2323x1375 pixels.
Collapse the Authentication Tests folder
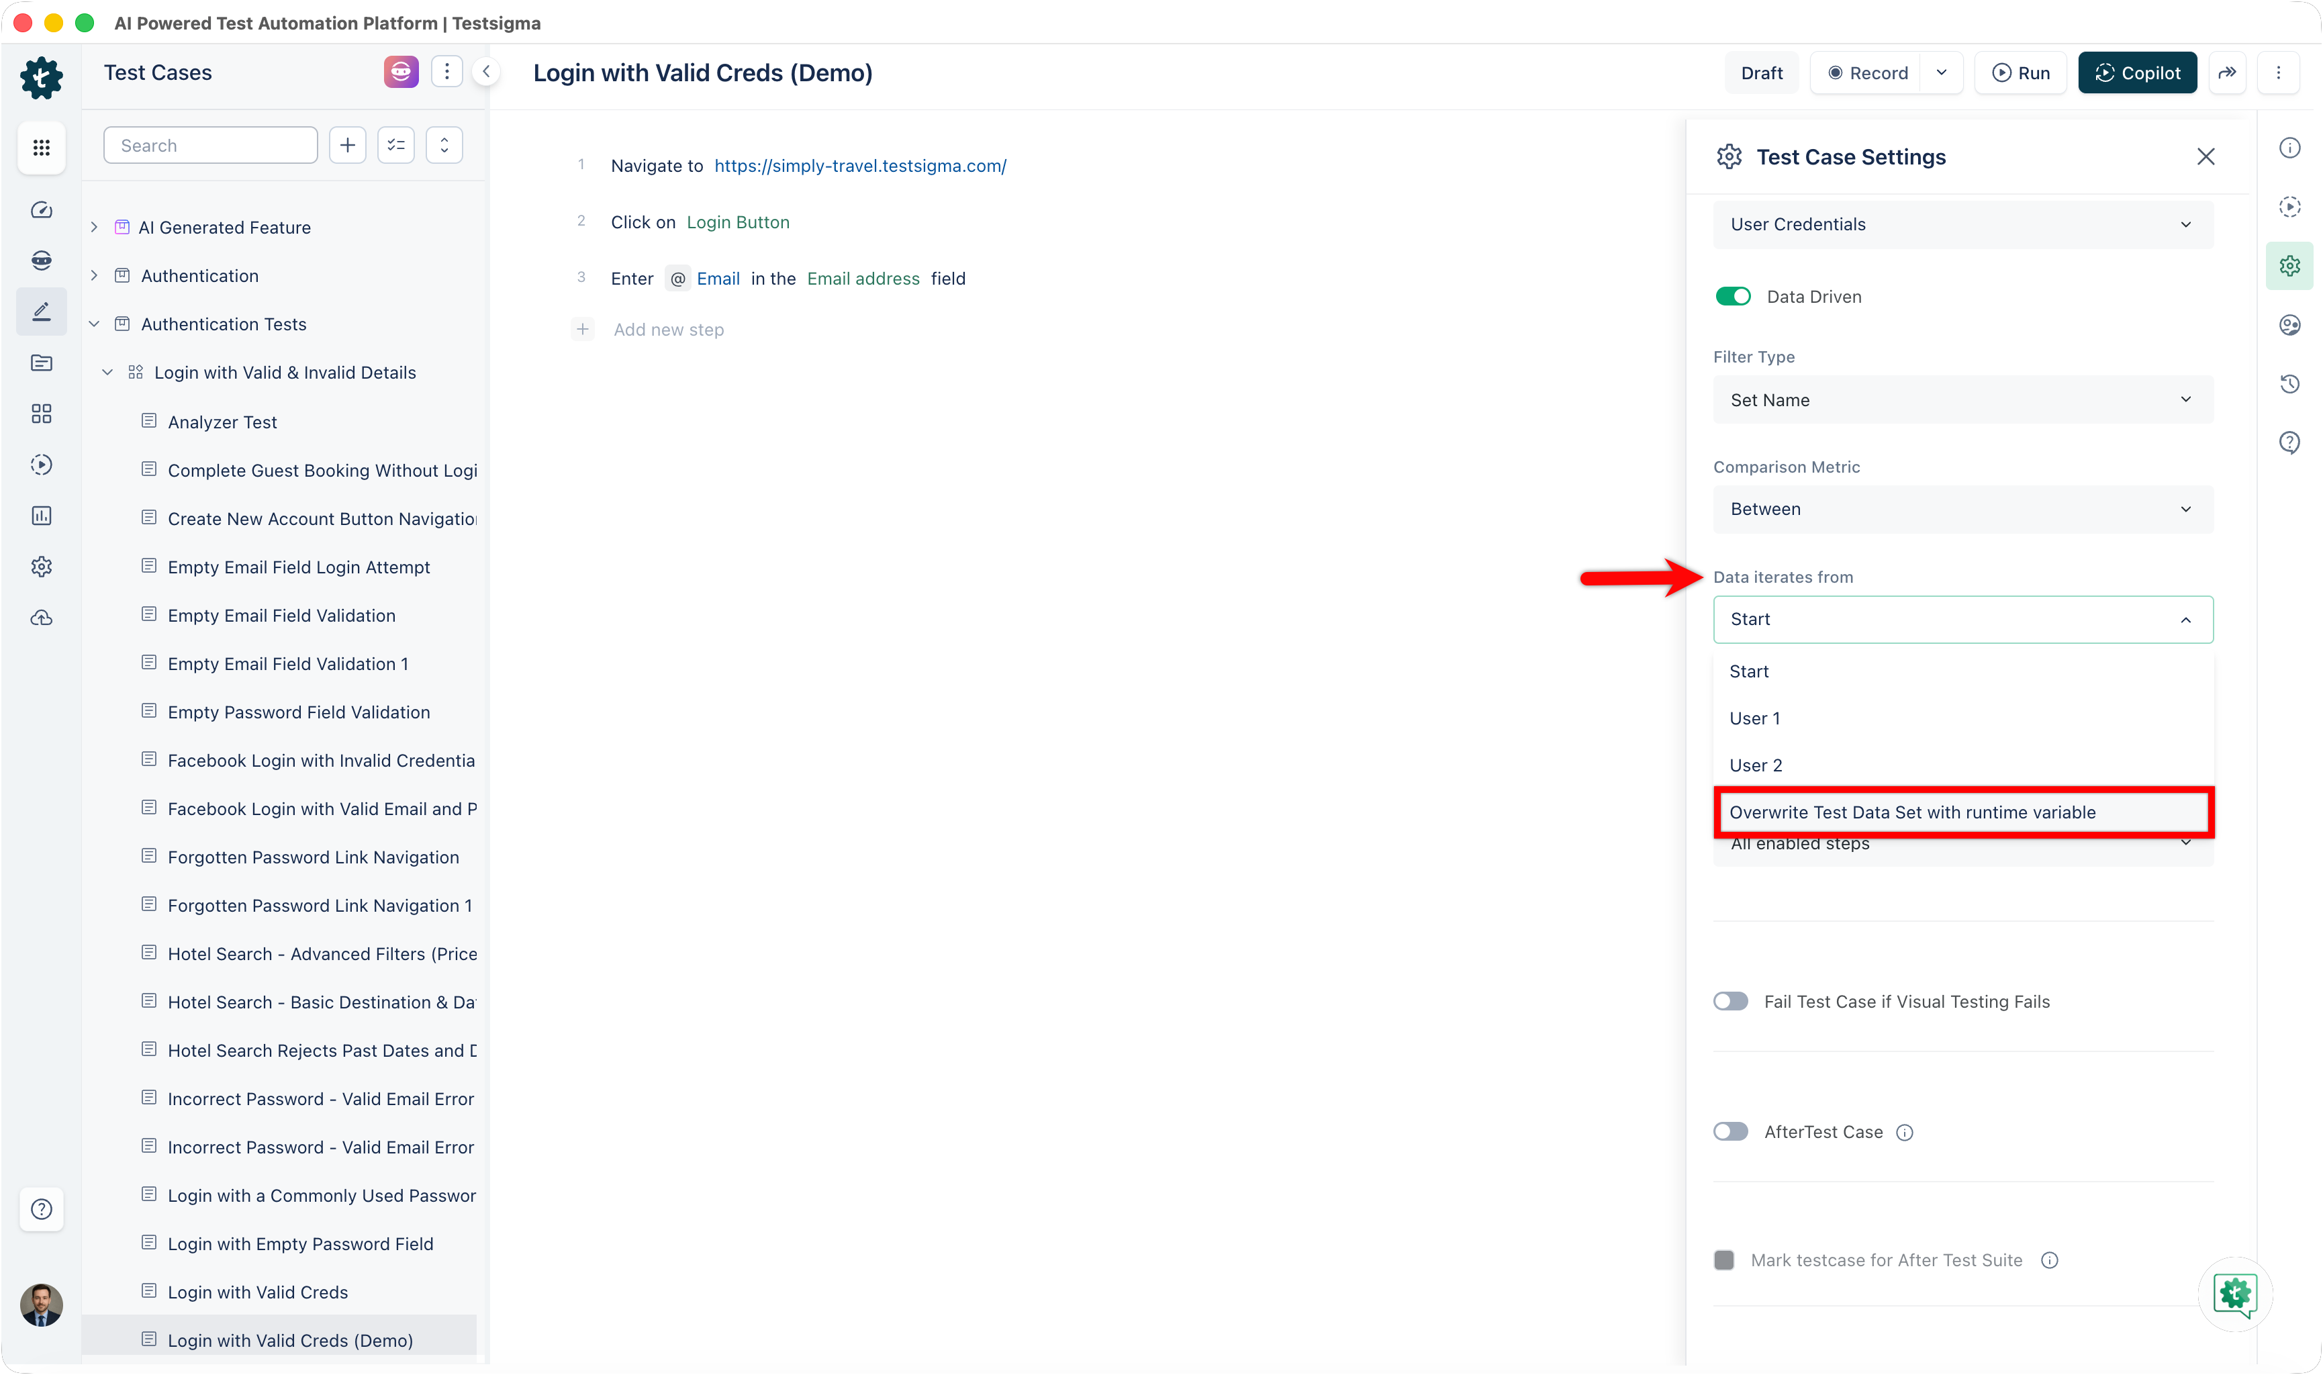(x=93, y=324)
